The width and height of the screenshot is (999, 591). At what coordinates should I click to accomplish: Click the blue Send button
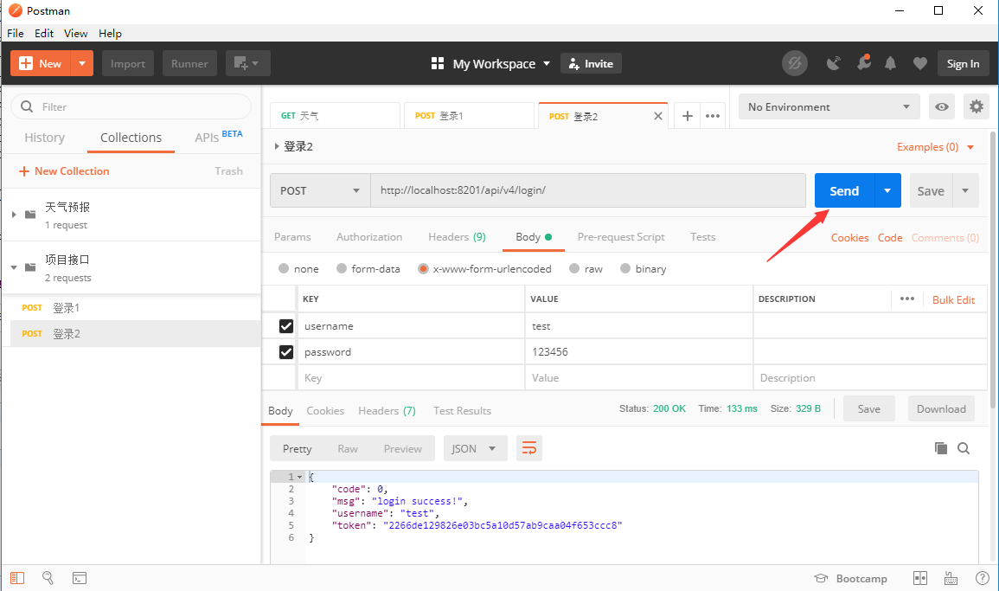(844, 190)
